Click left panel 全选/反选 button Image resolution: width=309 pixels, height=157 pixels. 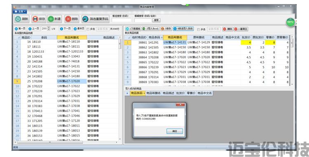pos(103,29)
